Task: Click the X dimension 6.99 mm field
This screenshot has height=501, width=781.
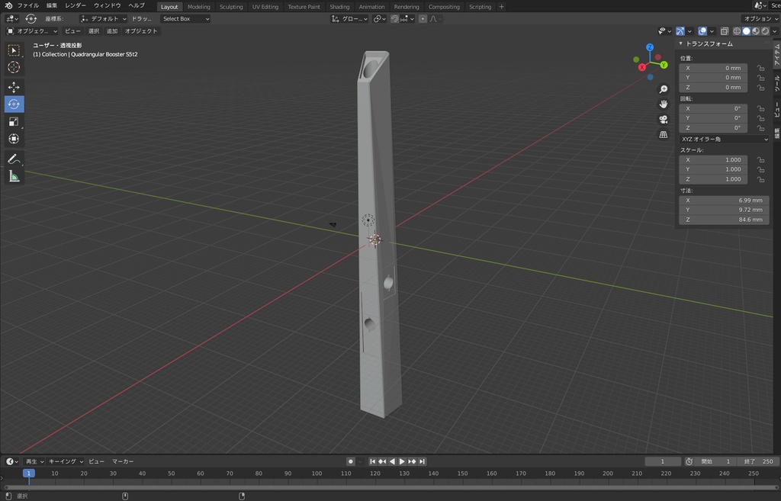Action: [x=725, y=201]
